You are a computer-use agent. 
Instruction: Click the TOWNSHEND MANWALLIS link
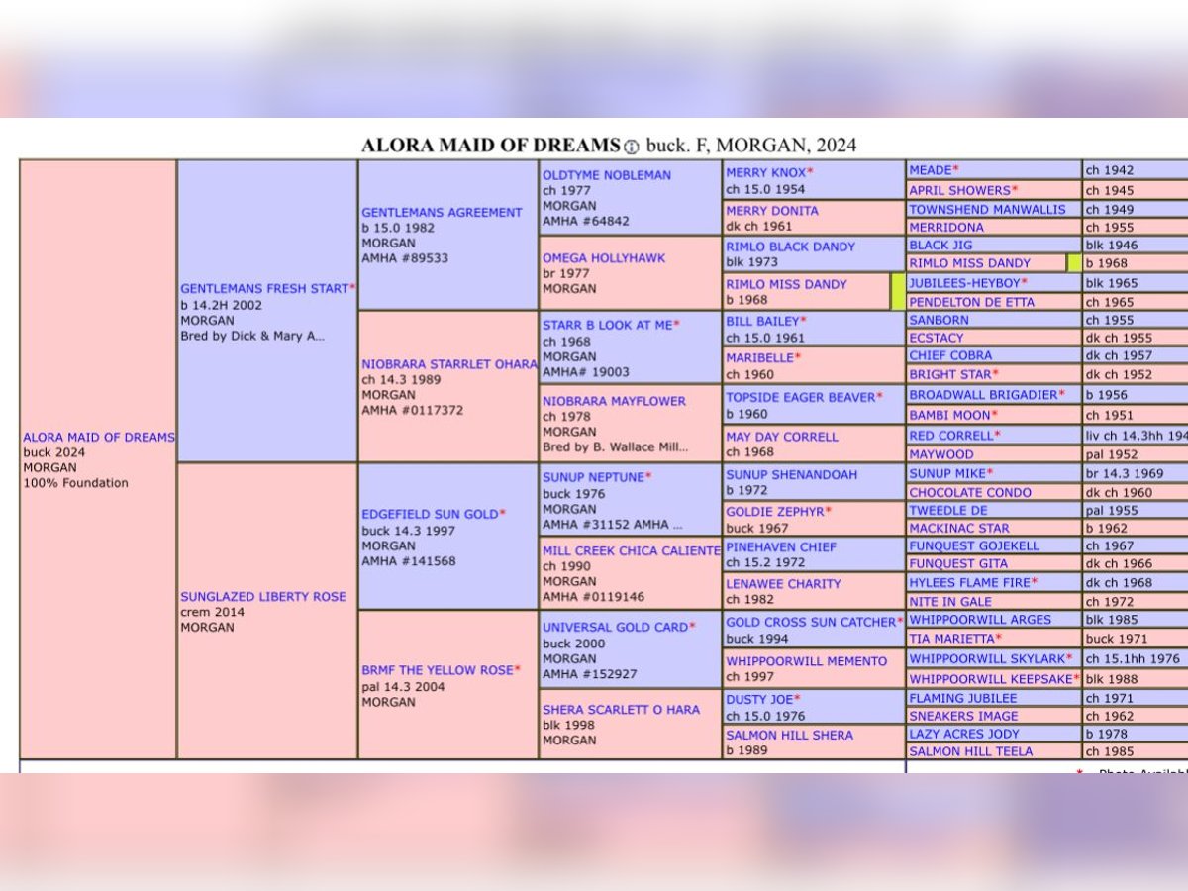pyautogui.click(x=987, y=209)
